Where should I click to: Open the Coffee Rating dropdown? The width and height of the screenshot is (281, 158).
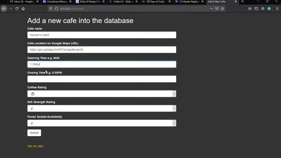click(101, 93)
